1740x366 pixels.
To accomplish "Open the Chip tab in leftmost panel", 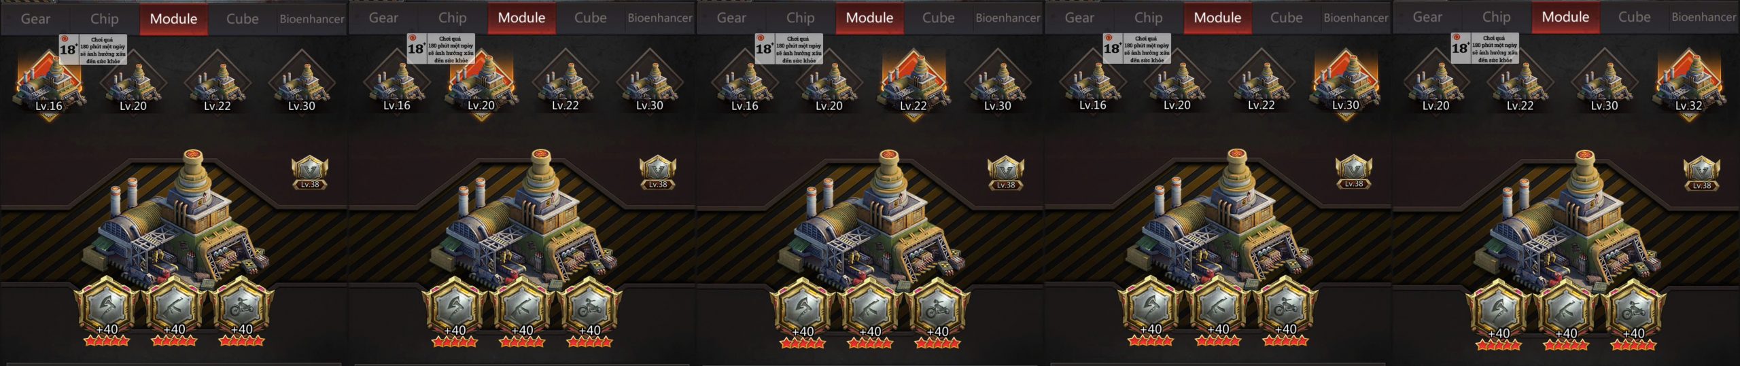I will pos(105,19).
